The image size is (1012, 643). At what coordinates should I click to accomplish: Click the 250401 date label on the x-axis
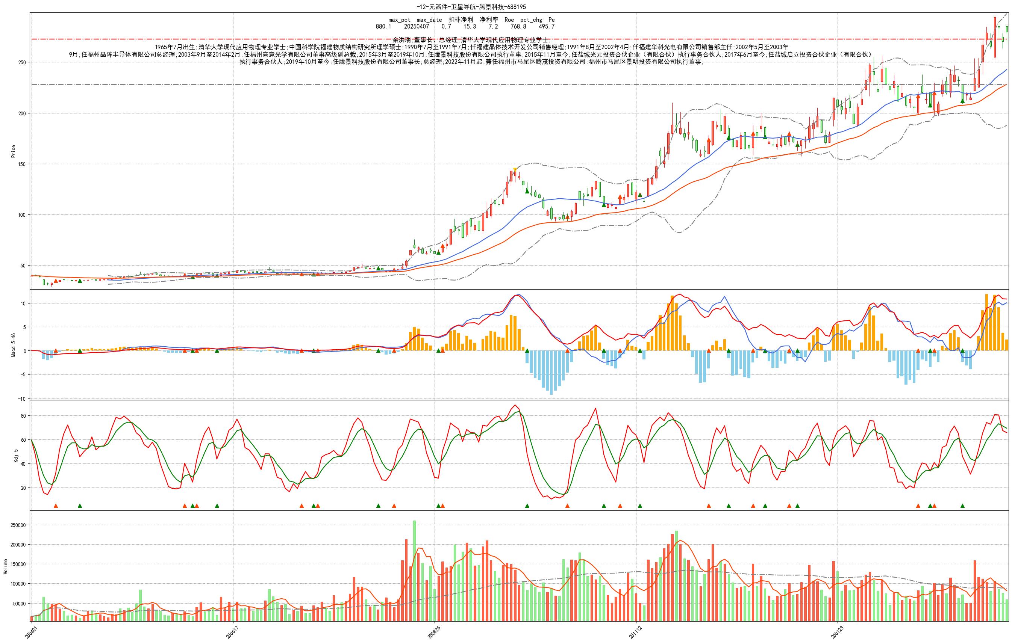(x=31, y=632)
